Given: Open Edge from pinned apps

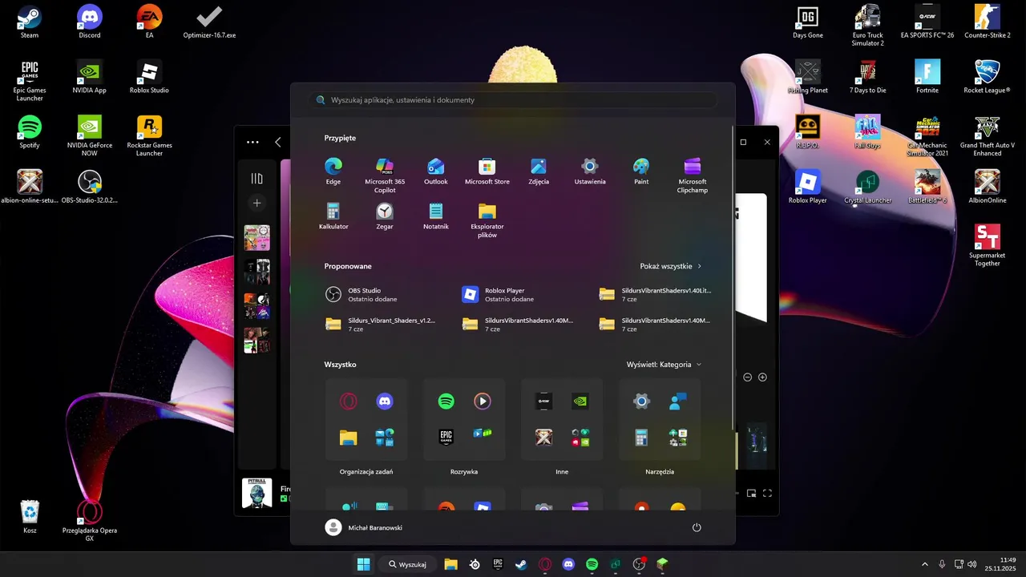Looking at the screenshot, I should tap(333, 171).
